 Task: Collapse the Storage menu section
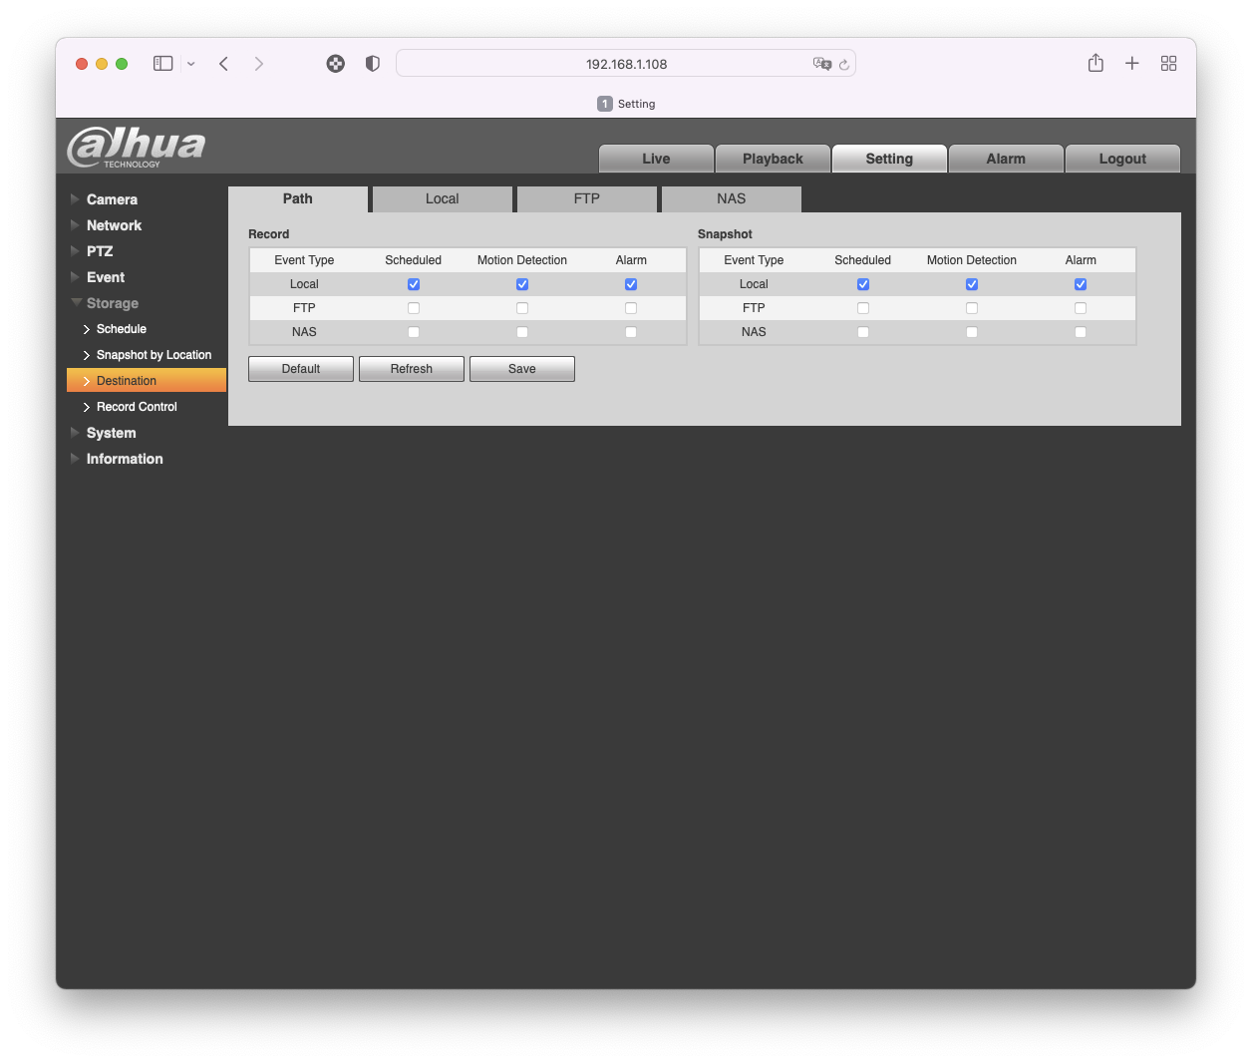click(x=112, y=303)
